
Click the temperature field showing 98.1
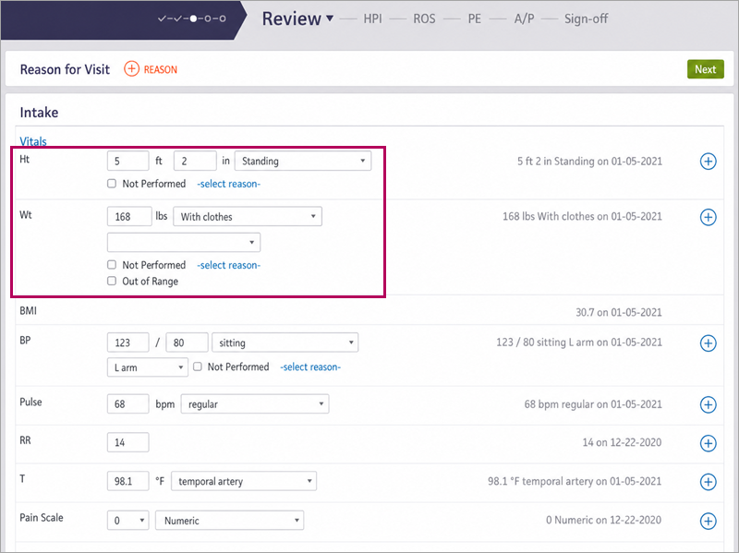pos(128,481)
